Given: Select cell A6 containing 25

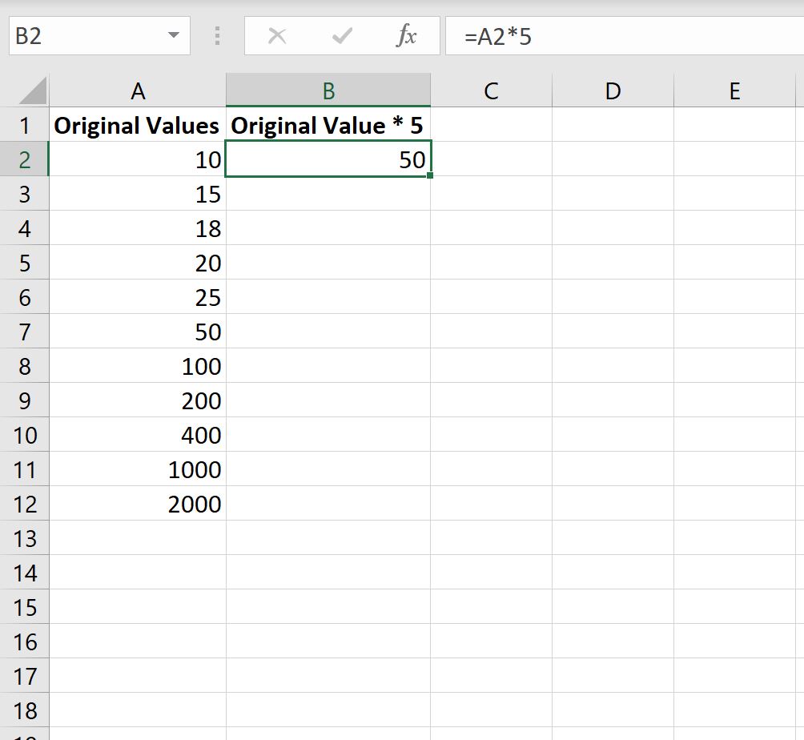Looking at the screenshot, I should point(136,297).
